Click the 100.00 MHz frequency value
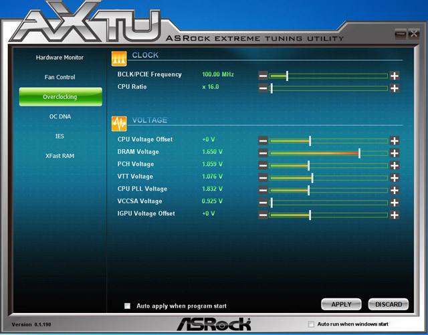This screenshot has height=335, width=428. click(218, 74)
